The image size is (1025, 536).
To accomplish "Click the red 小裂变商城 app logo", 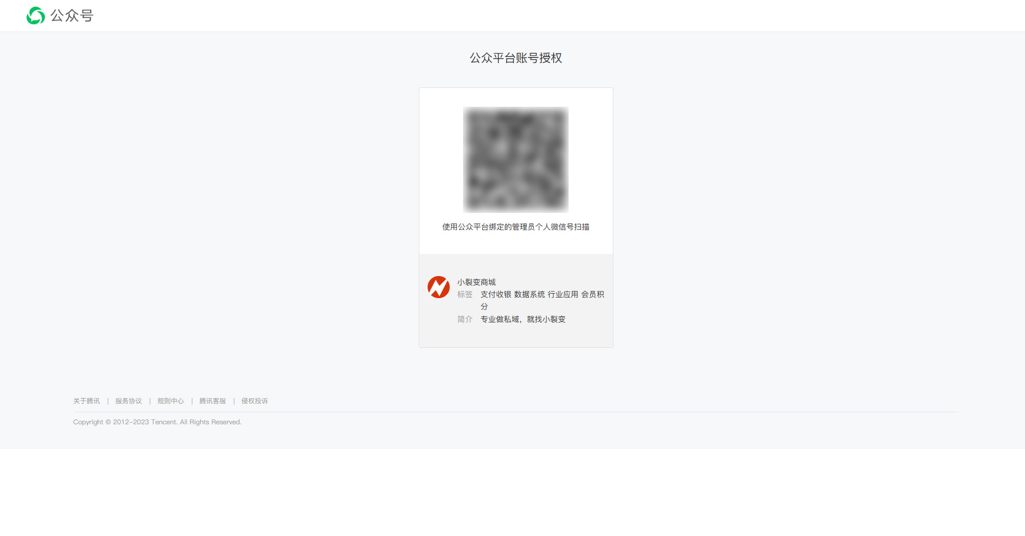I will 439,287.
